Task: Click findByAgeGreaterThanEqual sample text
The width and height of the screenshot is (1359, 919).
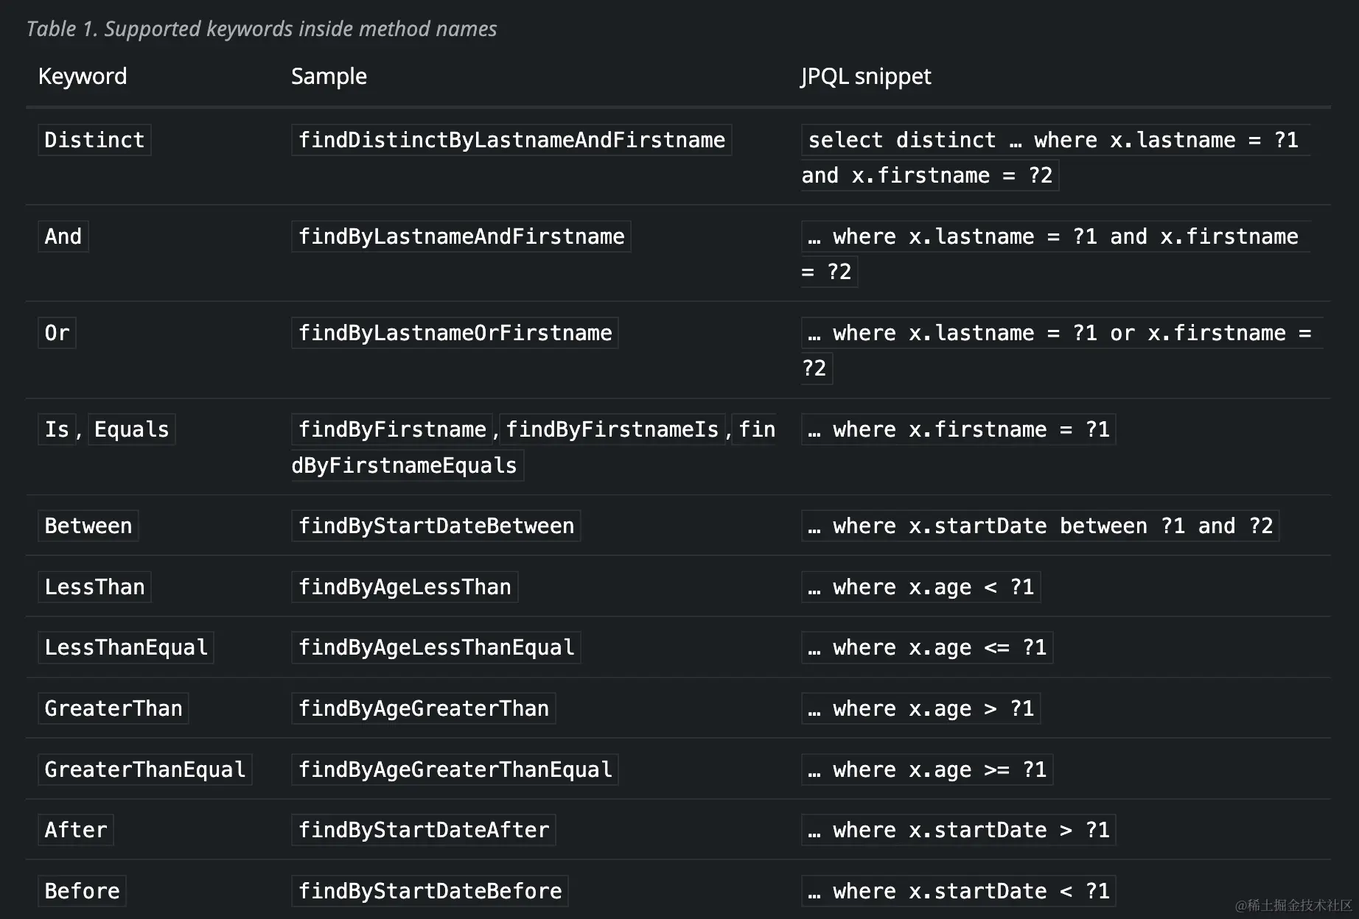Action: (x=455, y=770)
